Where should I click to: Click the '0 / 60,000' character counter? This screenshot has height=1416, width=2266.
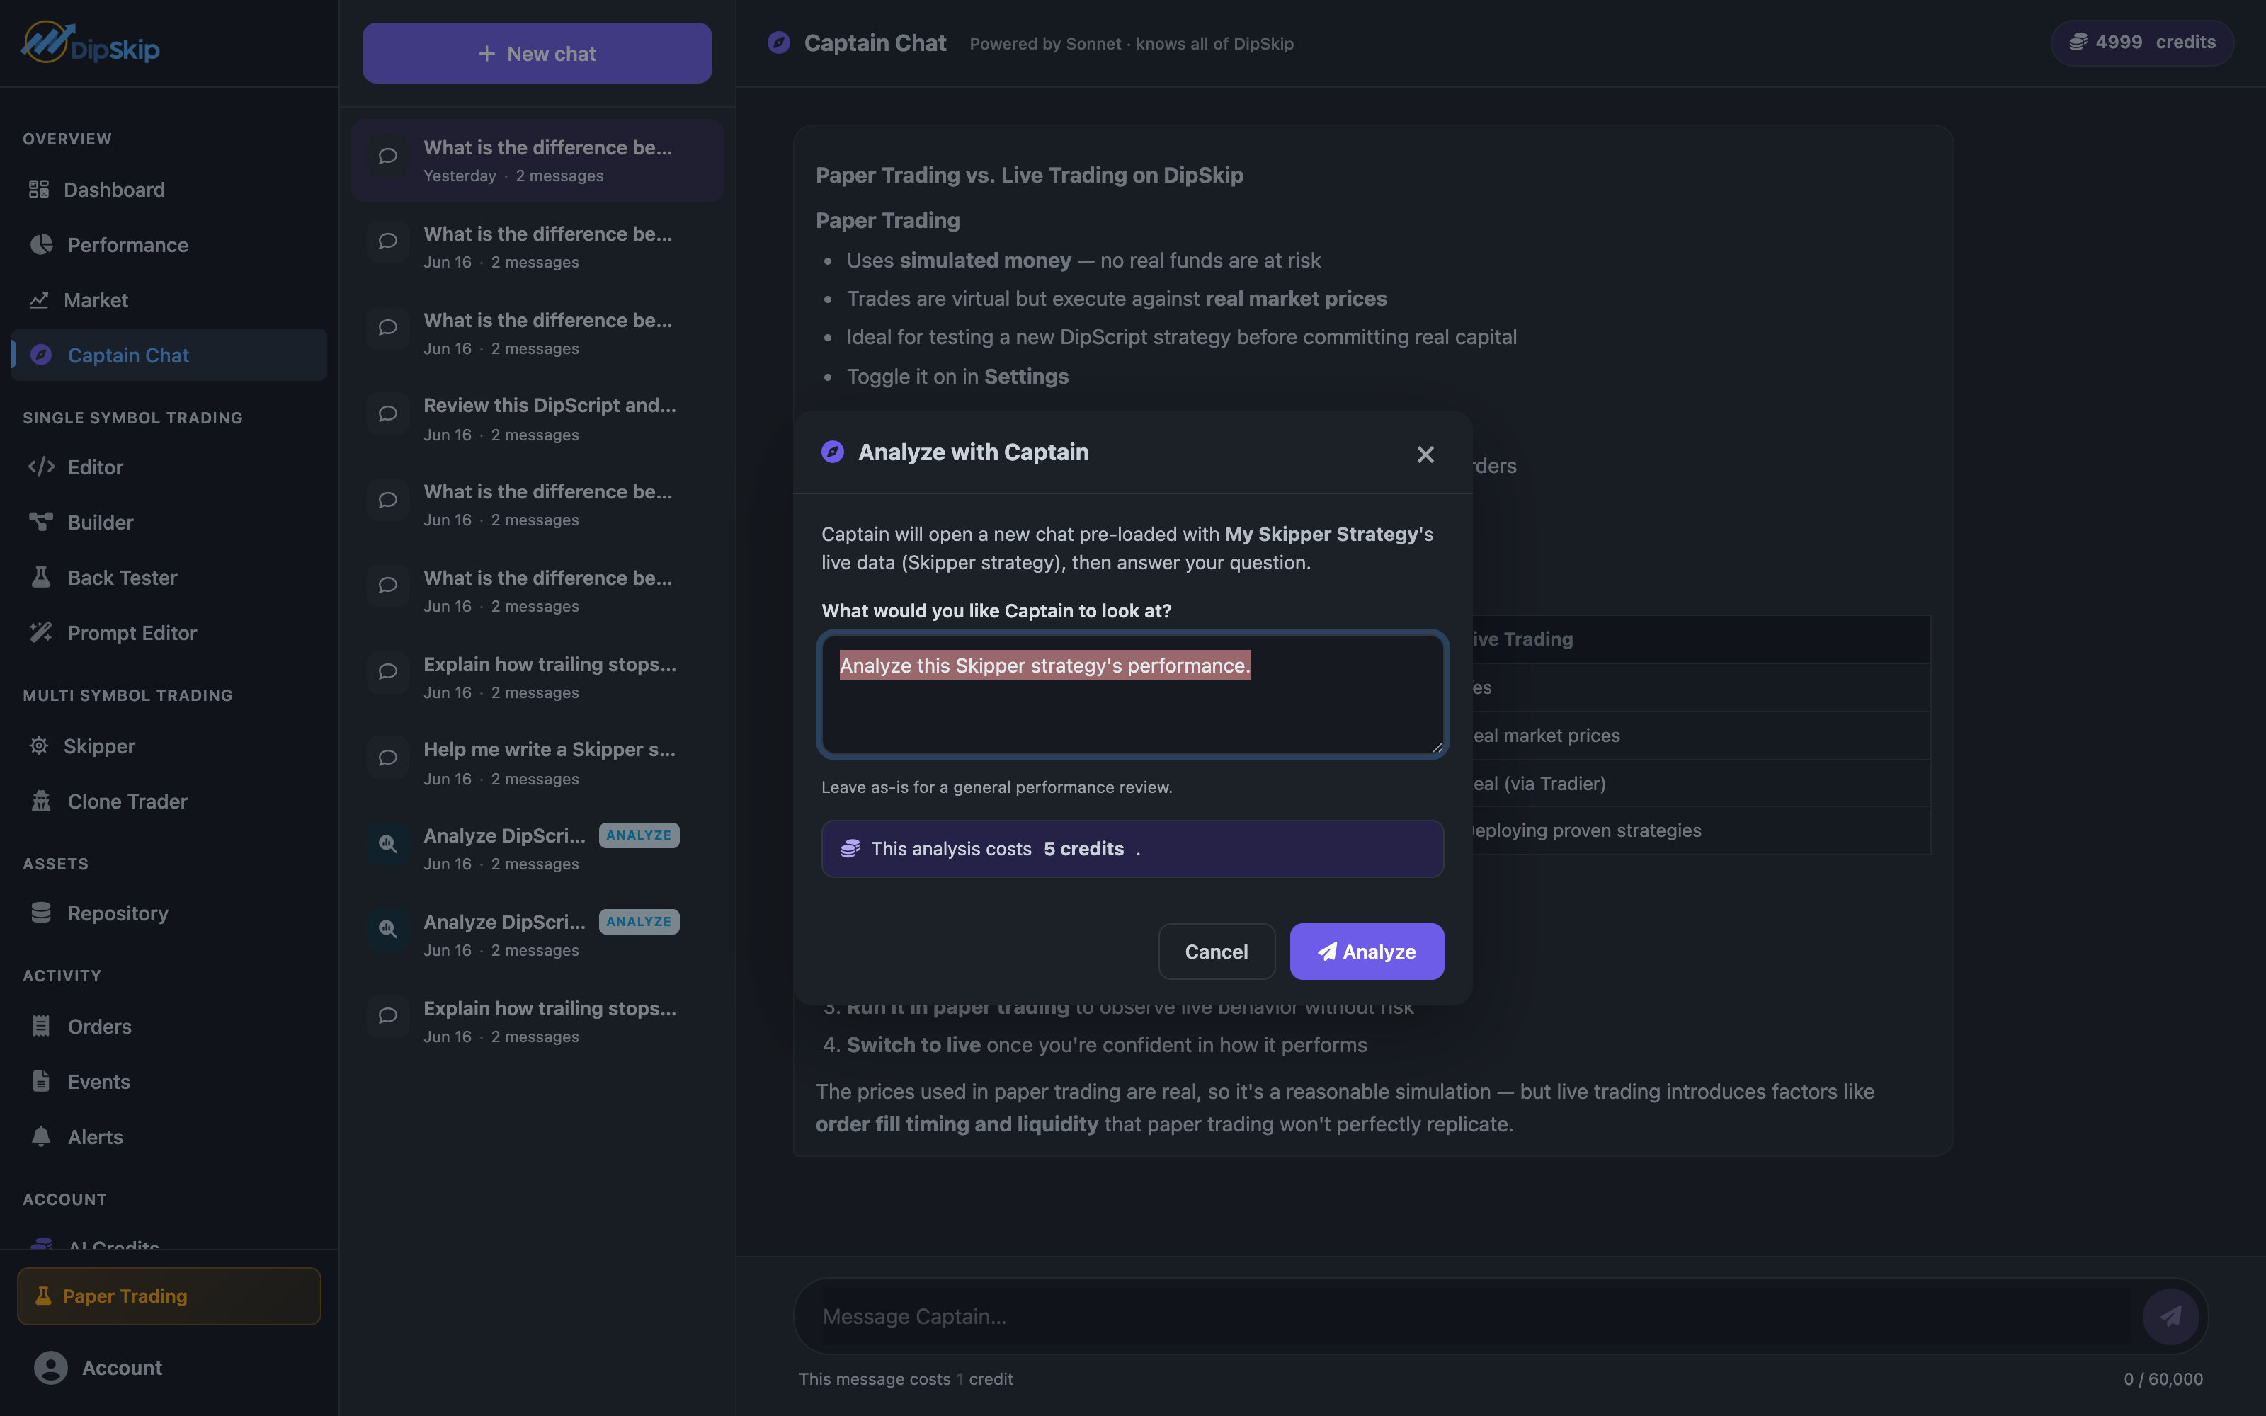tap(2163, 1378)
